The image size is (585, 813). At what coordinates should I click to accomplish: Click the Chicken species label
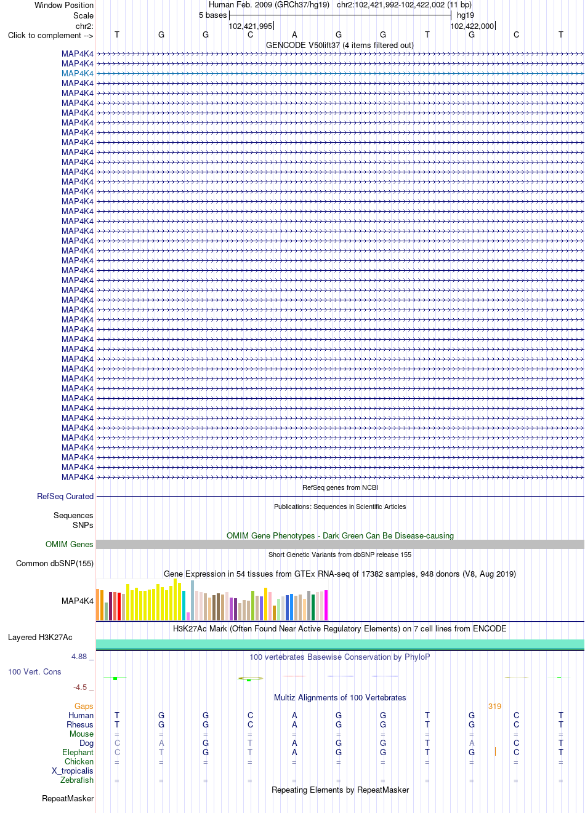79,761
